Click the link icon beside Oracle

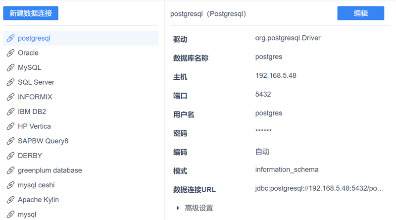coord(10,53)
